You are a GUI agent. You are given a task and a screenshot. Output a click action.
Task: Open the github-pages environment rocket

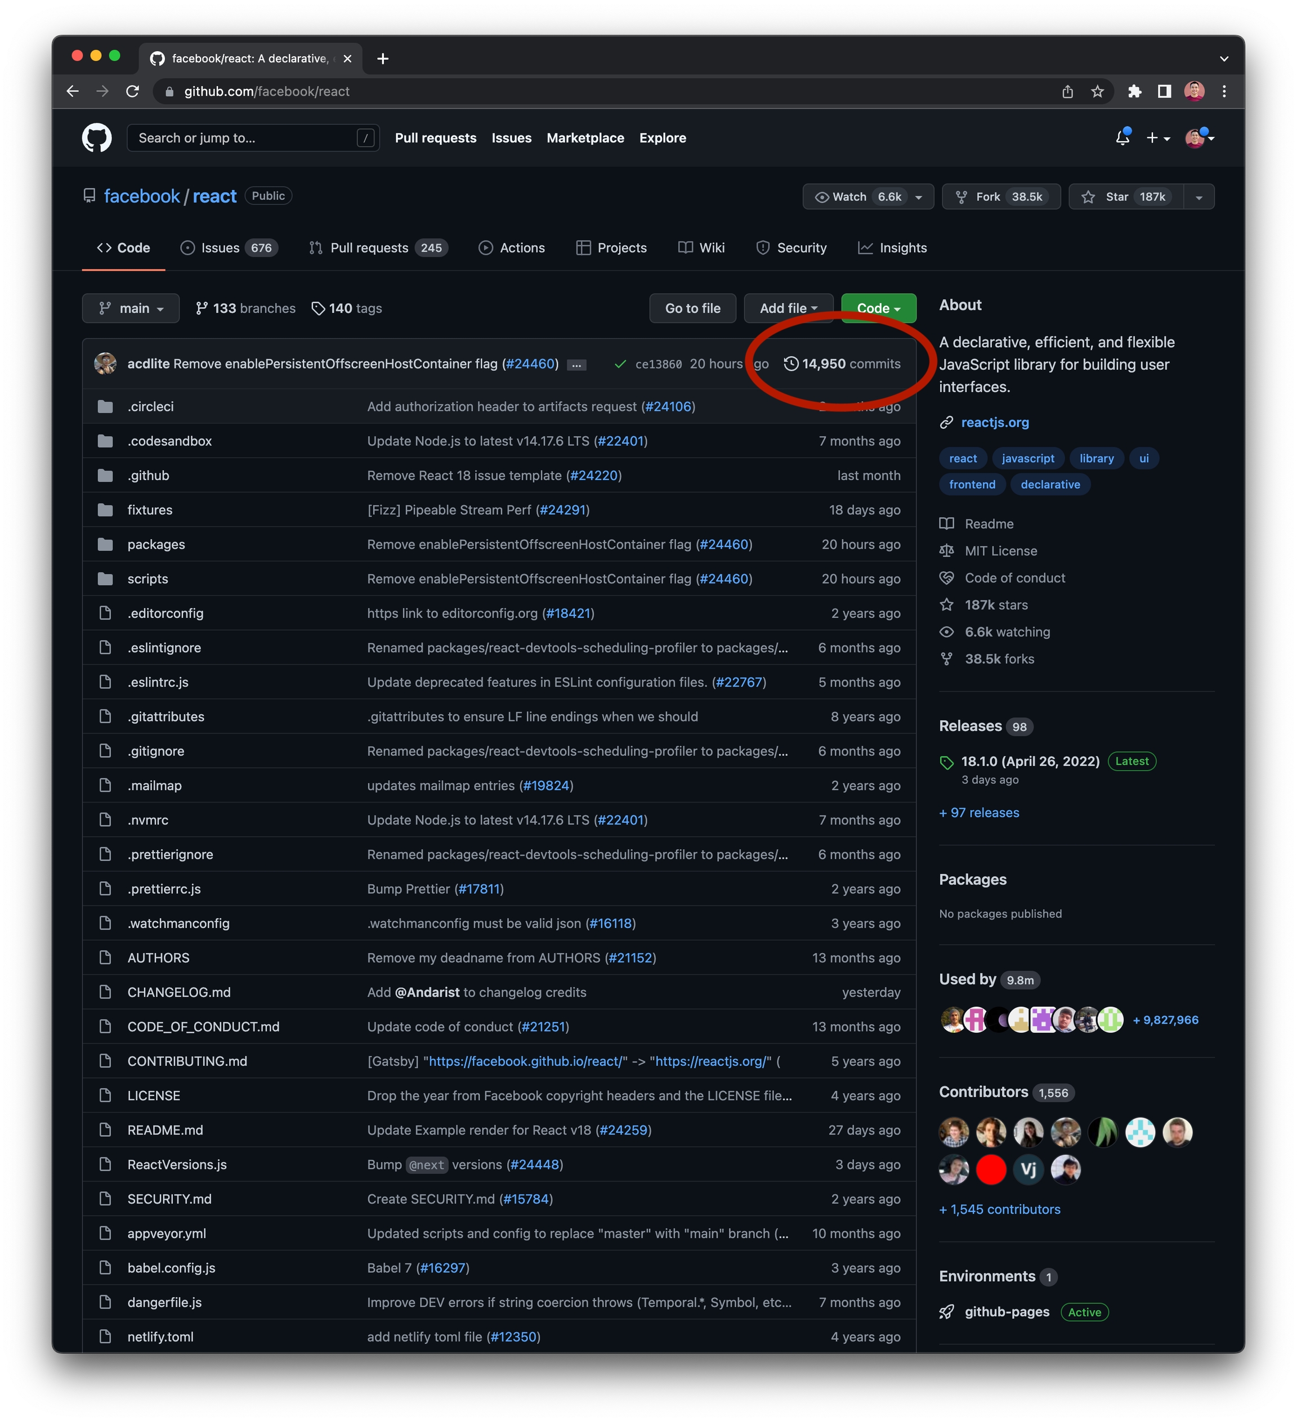(x=946, y=1312)
